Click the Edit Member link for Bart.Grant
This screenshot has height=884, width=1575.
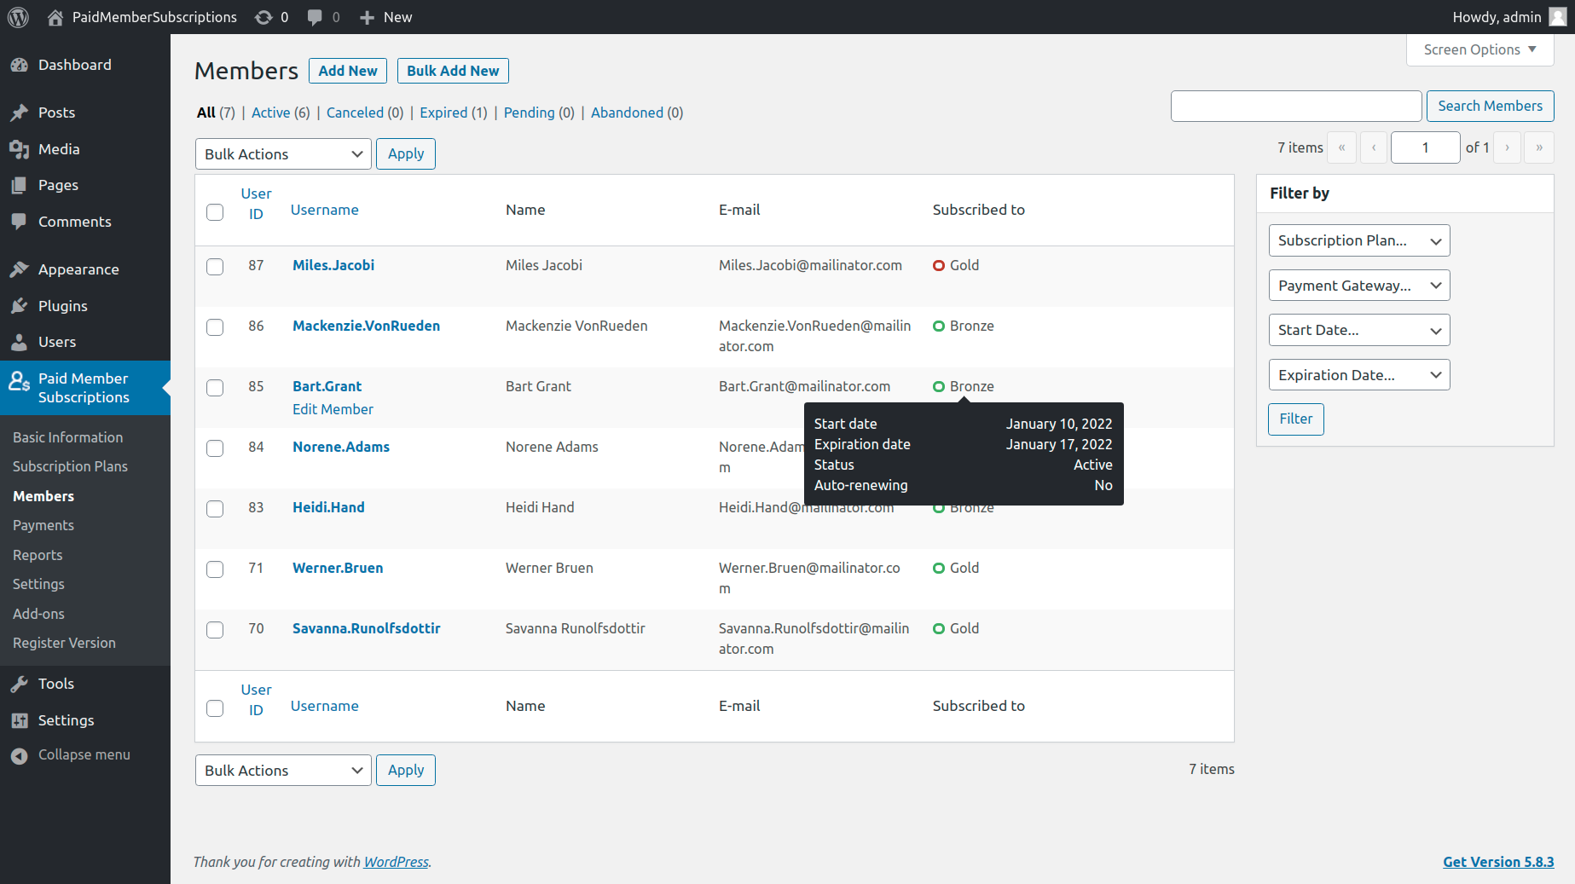(x=333, y=409)
